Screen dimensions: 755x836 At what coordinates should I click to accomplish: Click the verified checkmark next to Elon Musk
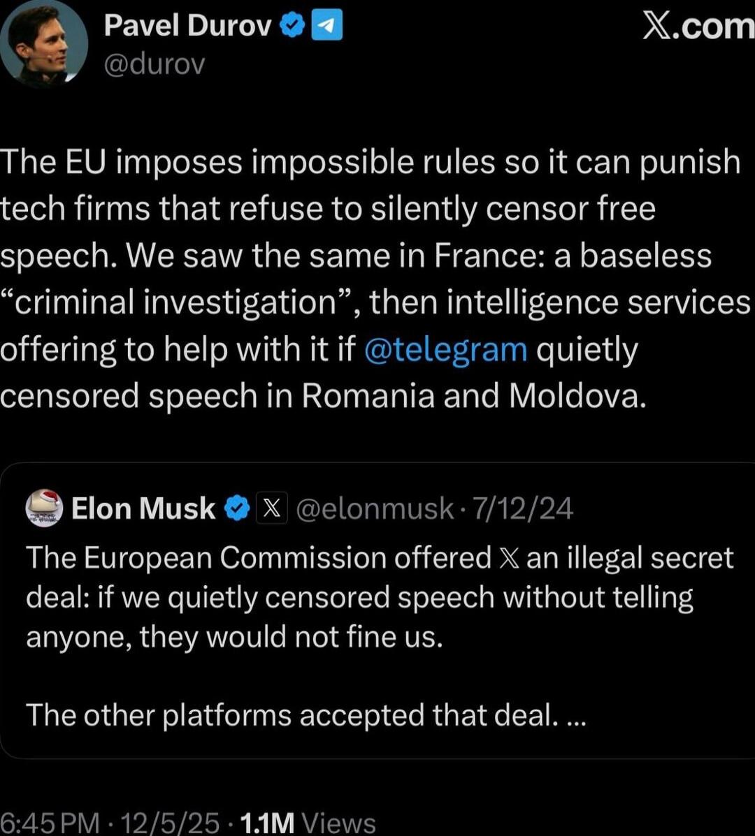238,508
